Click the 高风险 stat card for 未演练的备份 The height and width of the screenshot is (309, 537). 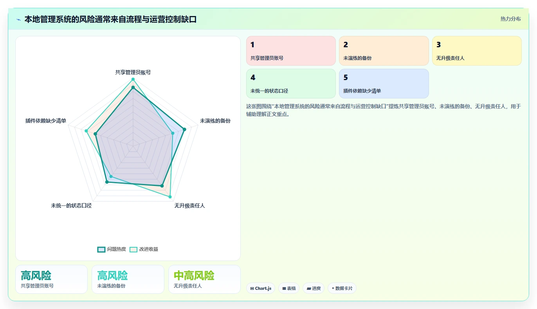point(128,279)
